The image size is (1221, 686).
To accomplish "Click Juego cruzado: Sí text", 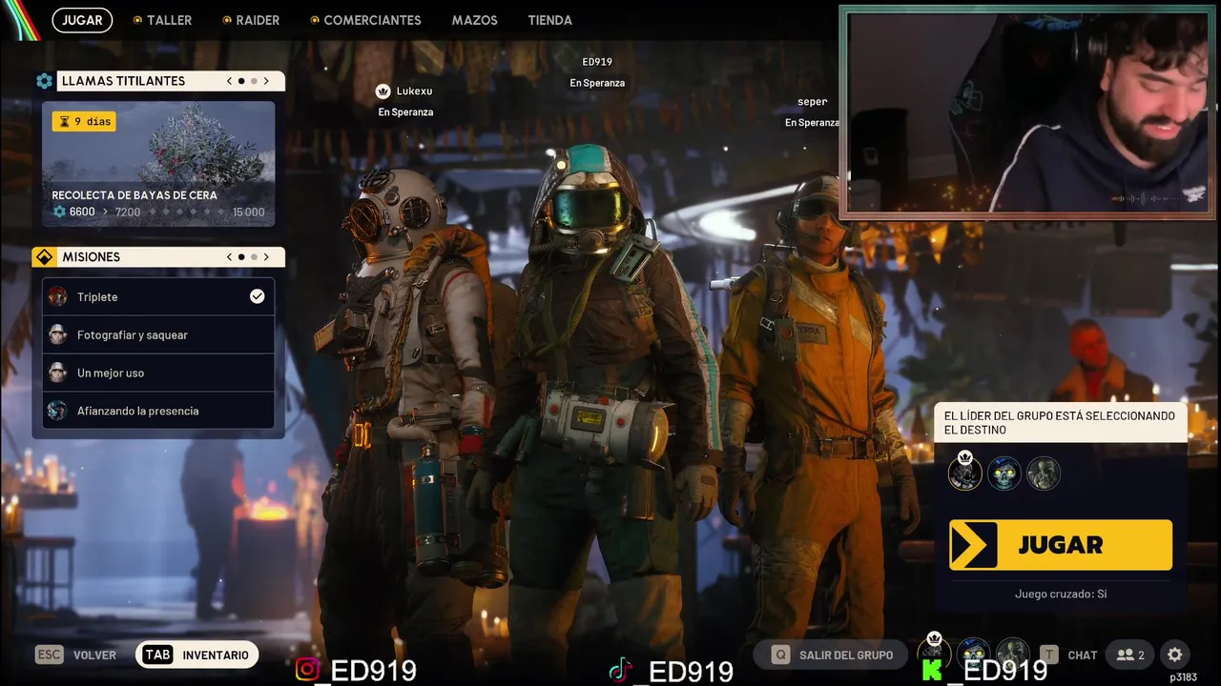I will point(1061,594).
